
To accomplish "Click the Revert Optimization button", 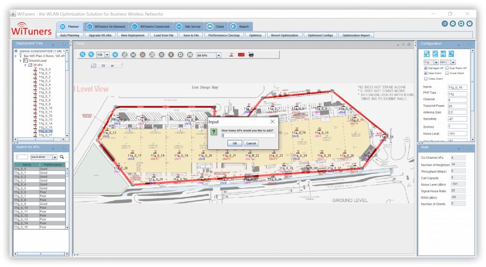I will [285, 35].
